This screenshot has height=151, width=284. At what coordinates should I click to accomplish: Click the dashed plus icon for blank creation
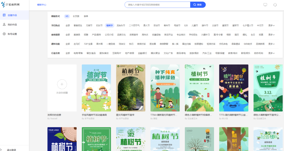(62, 84)
